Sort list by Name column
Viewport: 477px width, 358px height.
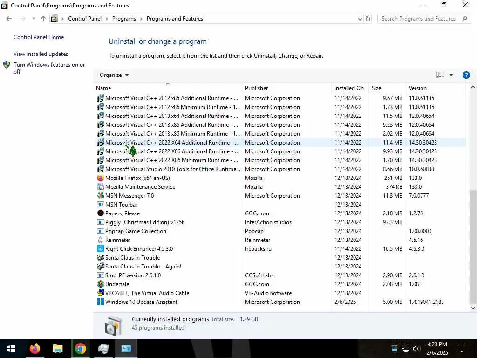[x=168, y=88]
